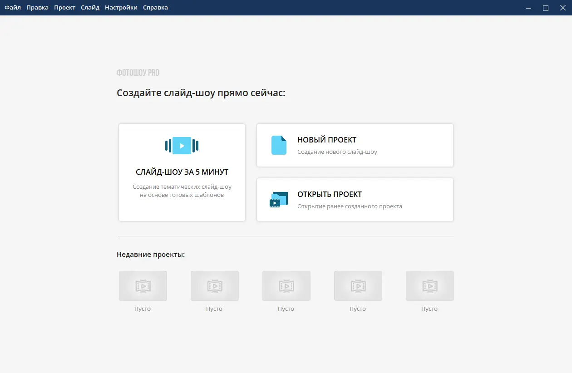This screenshot has width=572, height=373.
Task: Select the fifth empty recent project thumbnail
Action: point(430,286)
